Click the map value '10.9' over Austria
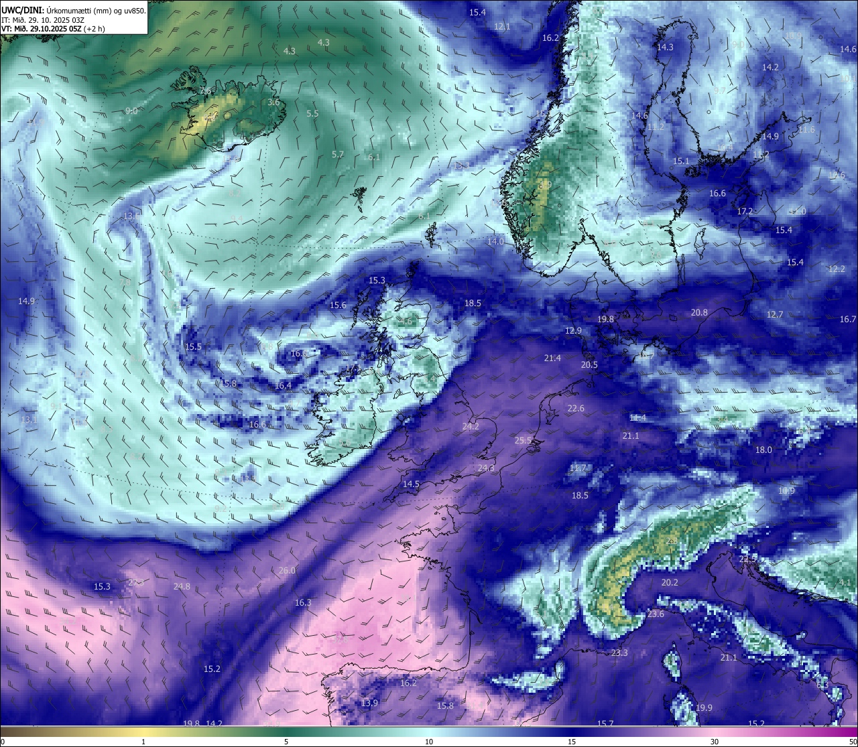 [786, 491]
